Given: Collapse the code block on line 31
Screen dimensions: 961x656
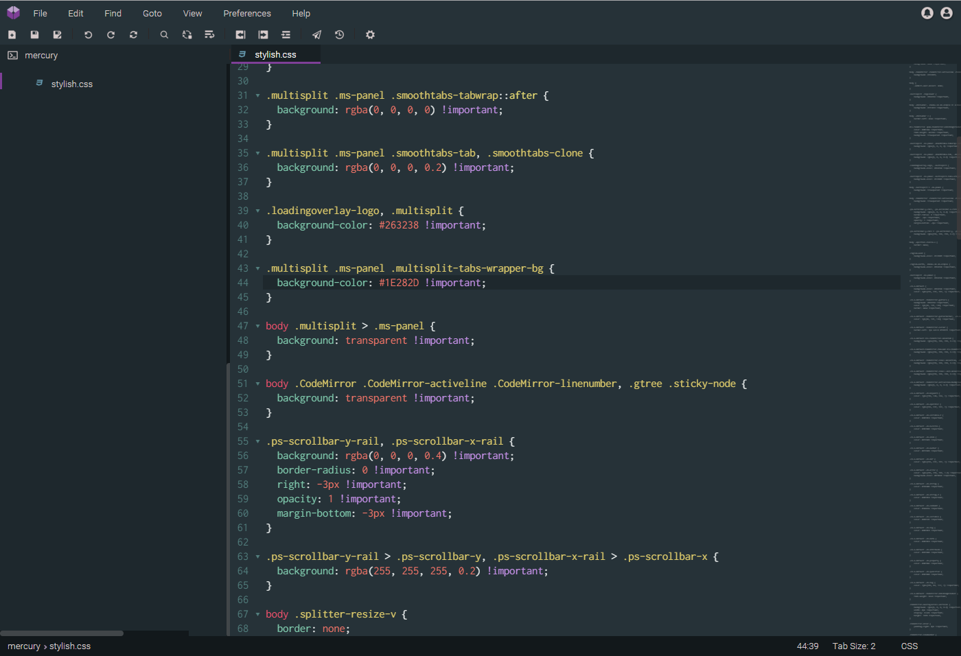Looking at the screenshot, I should point(257,95).
